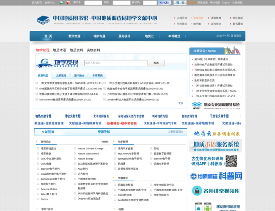Open the 地质云服务调查问卷 banner
This screenshot has height=211, width=275.
[217, 134]
